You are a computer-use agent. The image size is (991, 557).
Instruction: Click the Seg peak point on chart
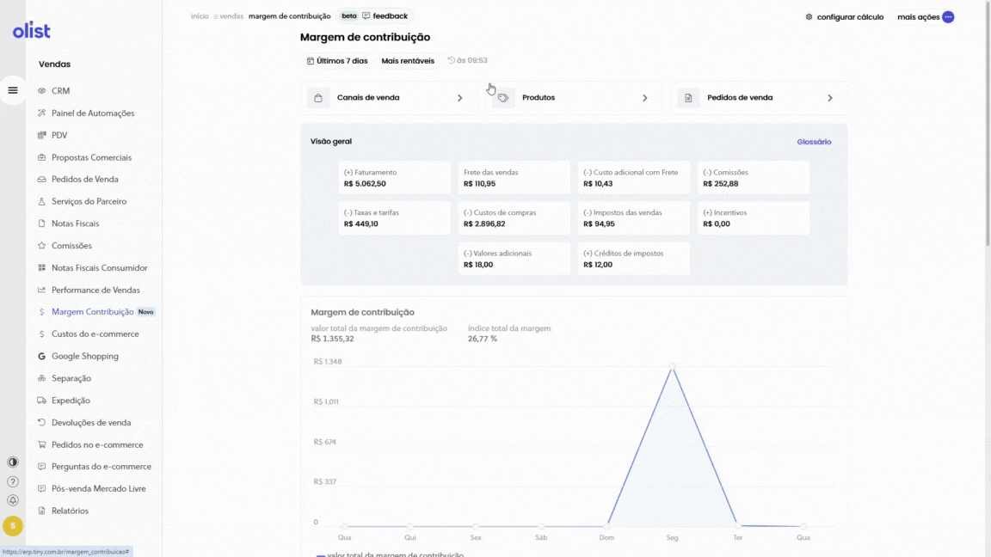pyautogui.click(x=672, y=366)
